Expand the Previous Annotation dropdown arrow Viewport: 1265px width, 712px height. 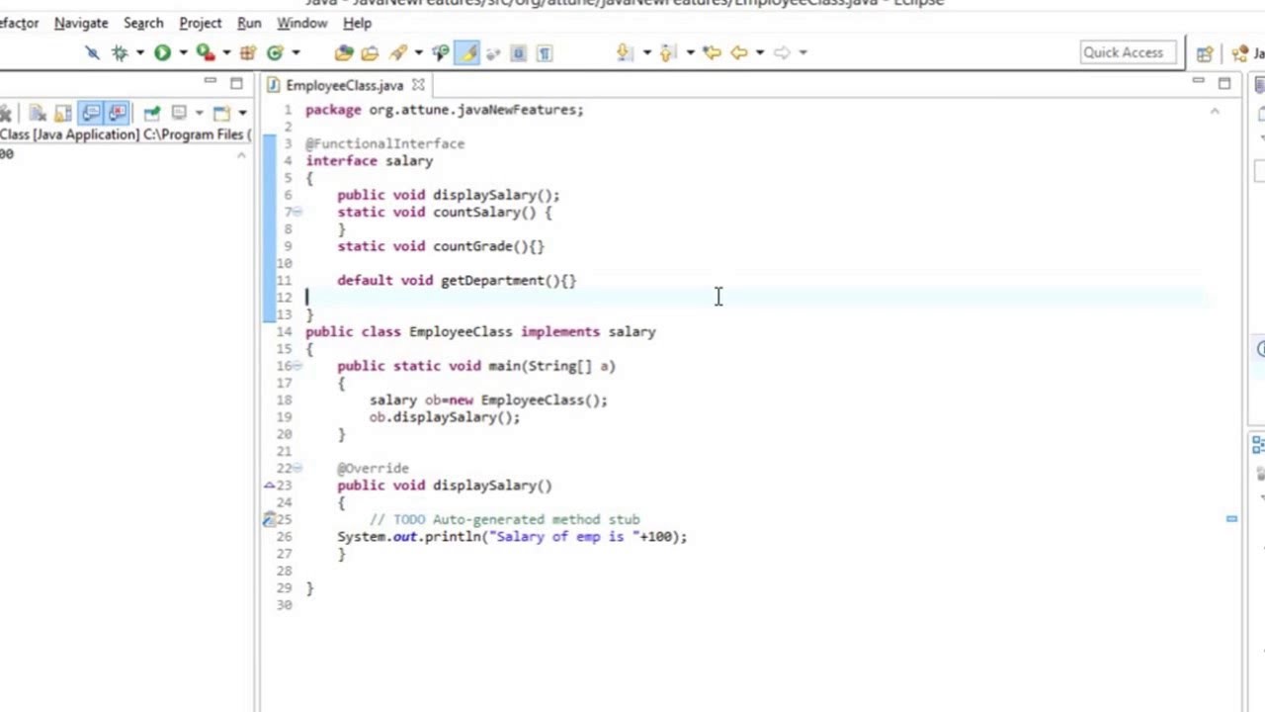tap(689, 52)
